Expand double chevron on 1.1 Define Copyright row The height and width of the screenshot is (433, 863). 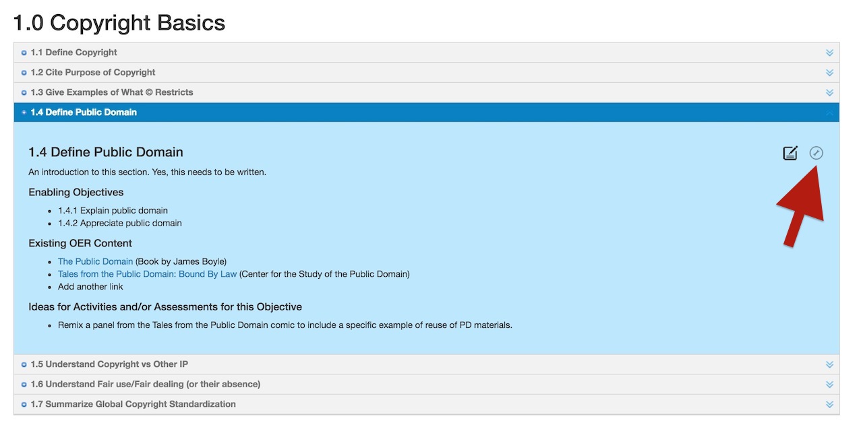829,53
